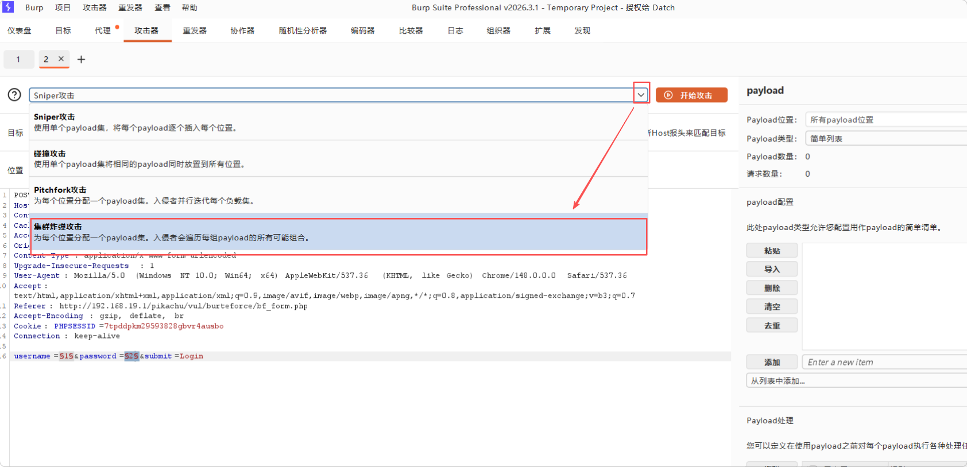Open the Payload类型 dropdown
967x467 pixels.
click(x=886, y=138)
